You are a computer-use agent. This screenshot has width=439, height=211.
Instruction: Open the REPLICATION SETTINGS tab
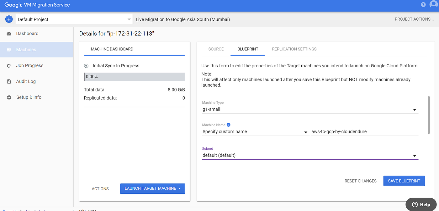tap(294, 49)
